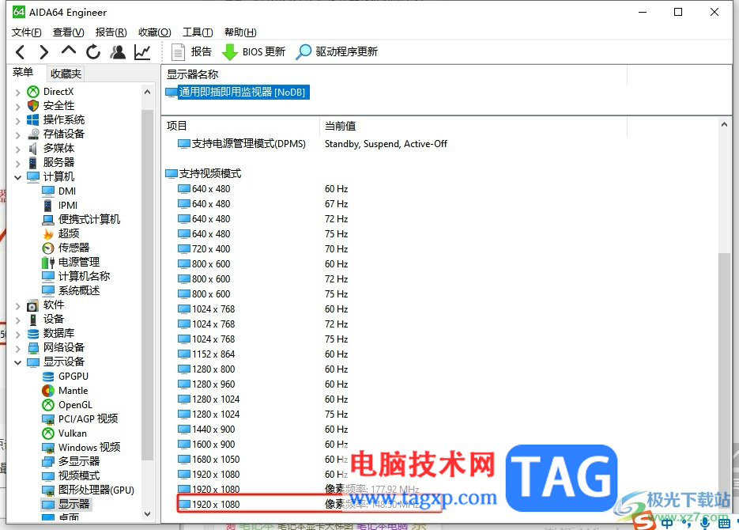Screen dimensions: 739x530
Task: Select the 支持电源管理模式(DPMS) row
Action: point(312,144)
